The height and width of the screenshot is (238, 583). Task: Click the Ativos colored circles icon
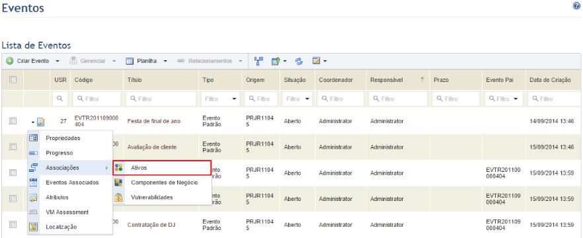click(x=118, y=168)
